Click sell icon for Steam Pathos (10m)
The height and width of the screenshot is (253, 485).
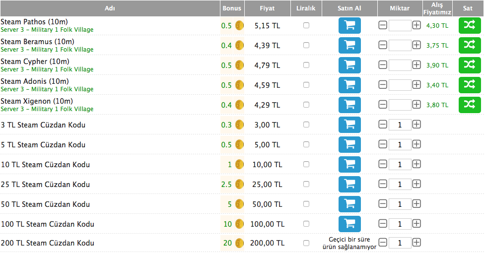(470, 26)
